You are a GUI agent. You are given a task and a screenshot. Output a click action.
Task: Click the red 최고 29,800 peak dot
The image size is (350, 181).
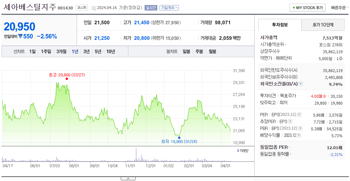pos(67,79)
